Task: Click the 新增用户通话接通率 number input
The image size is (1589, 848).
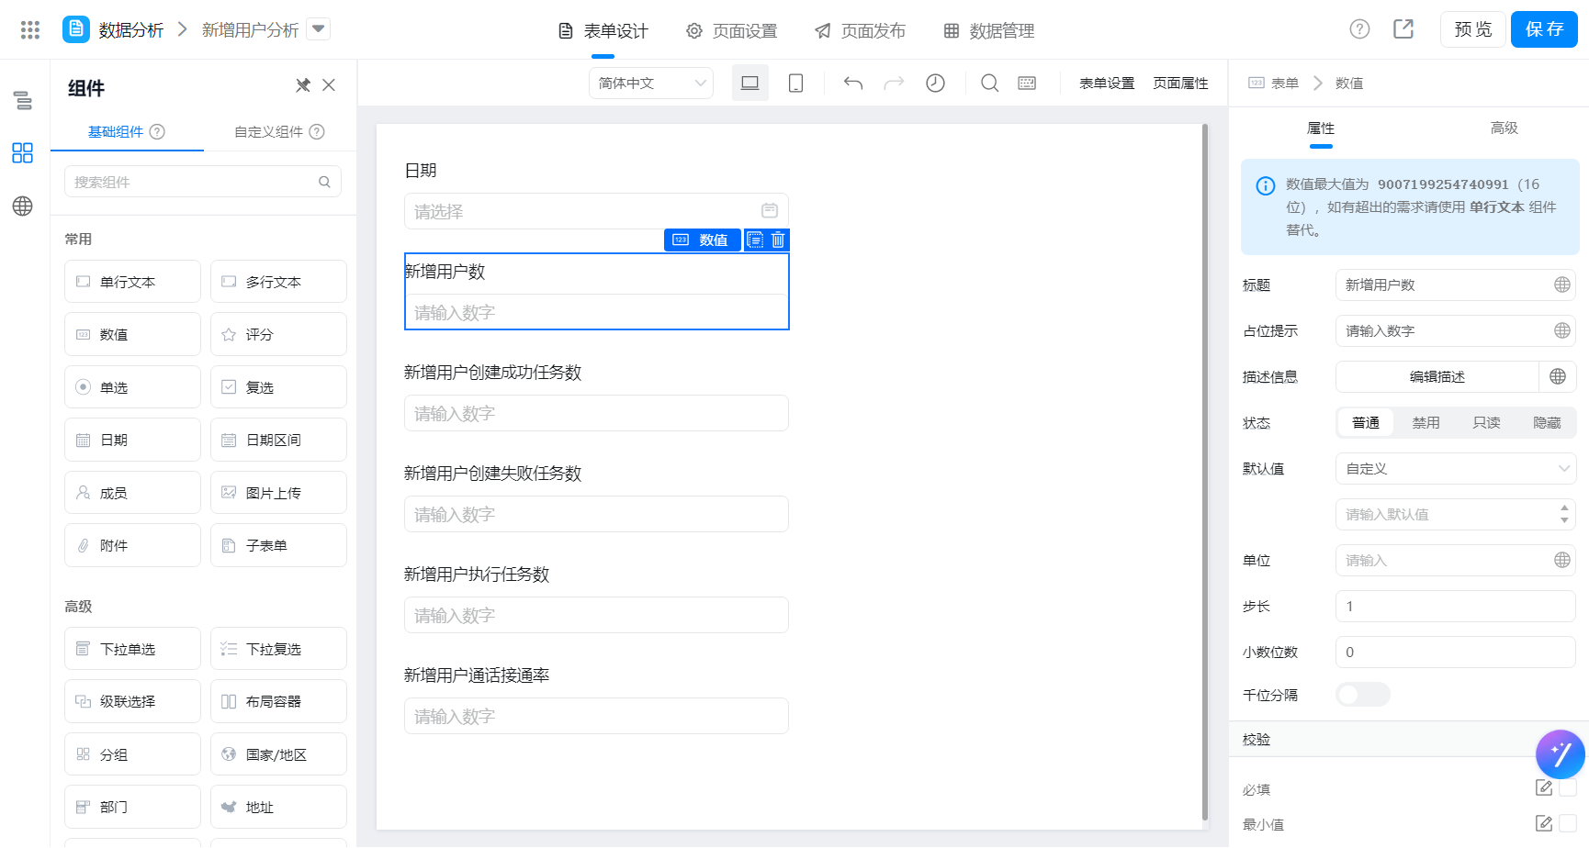Action: [x=596, y=716]
